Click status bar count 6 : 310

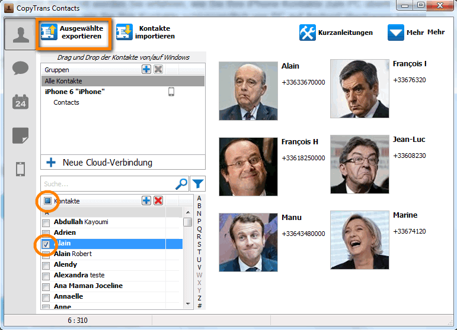click(x=78, y=320)
